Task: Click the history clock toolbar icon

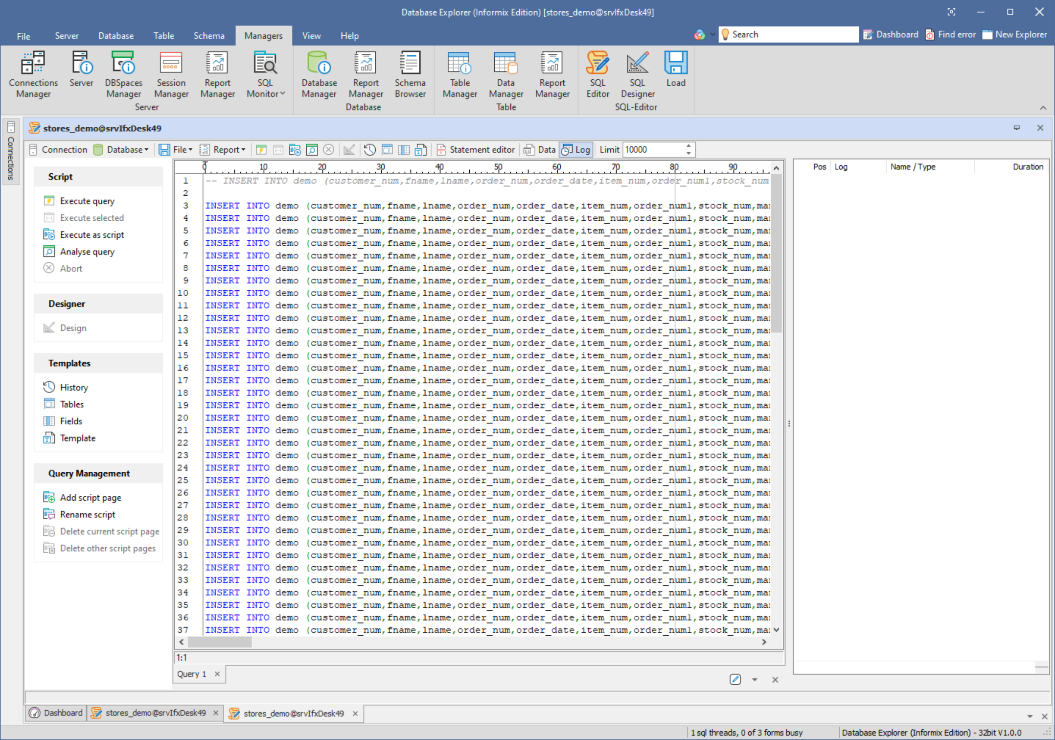Action: click(370, 150)
